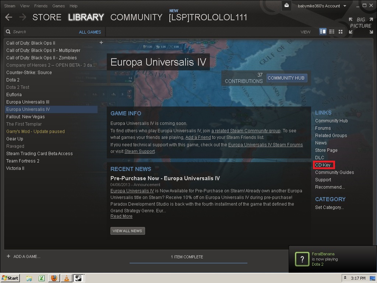
Task: Expand babymike360's Account dropdown
Action: pyautogui.click(x=345, y=6)
